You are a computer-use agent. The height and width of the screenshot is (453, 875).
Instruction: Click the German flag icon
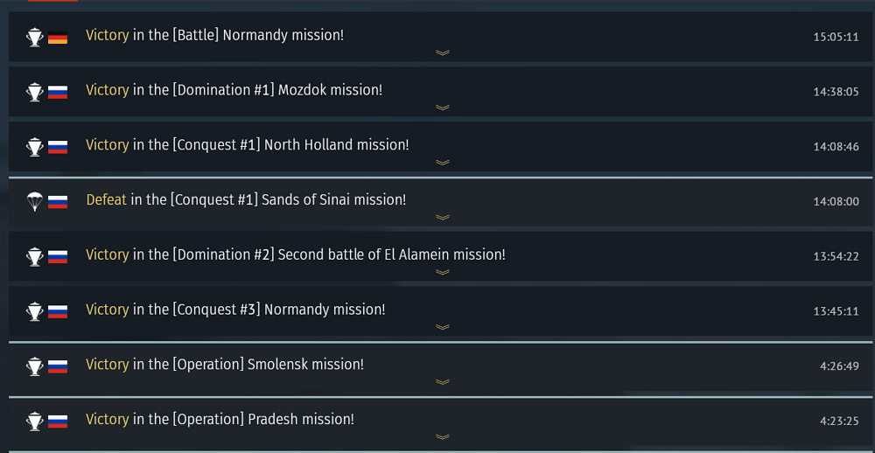(58, 38)
